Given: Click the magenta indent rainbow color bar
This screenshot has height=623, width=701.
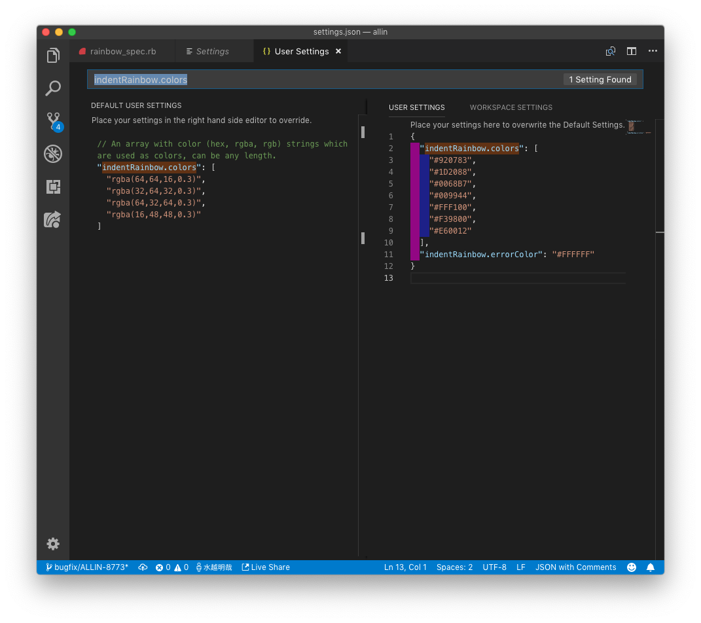Looking at the screenshot, I should coord(414,196).
